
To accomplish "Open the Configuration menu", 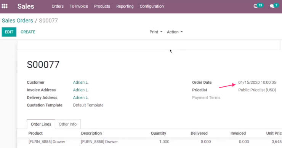I will click(152, 6).
